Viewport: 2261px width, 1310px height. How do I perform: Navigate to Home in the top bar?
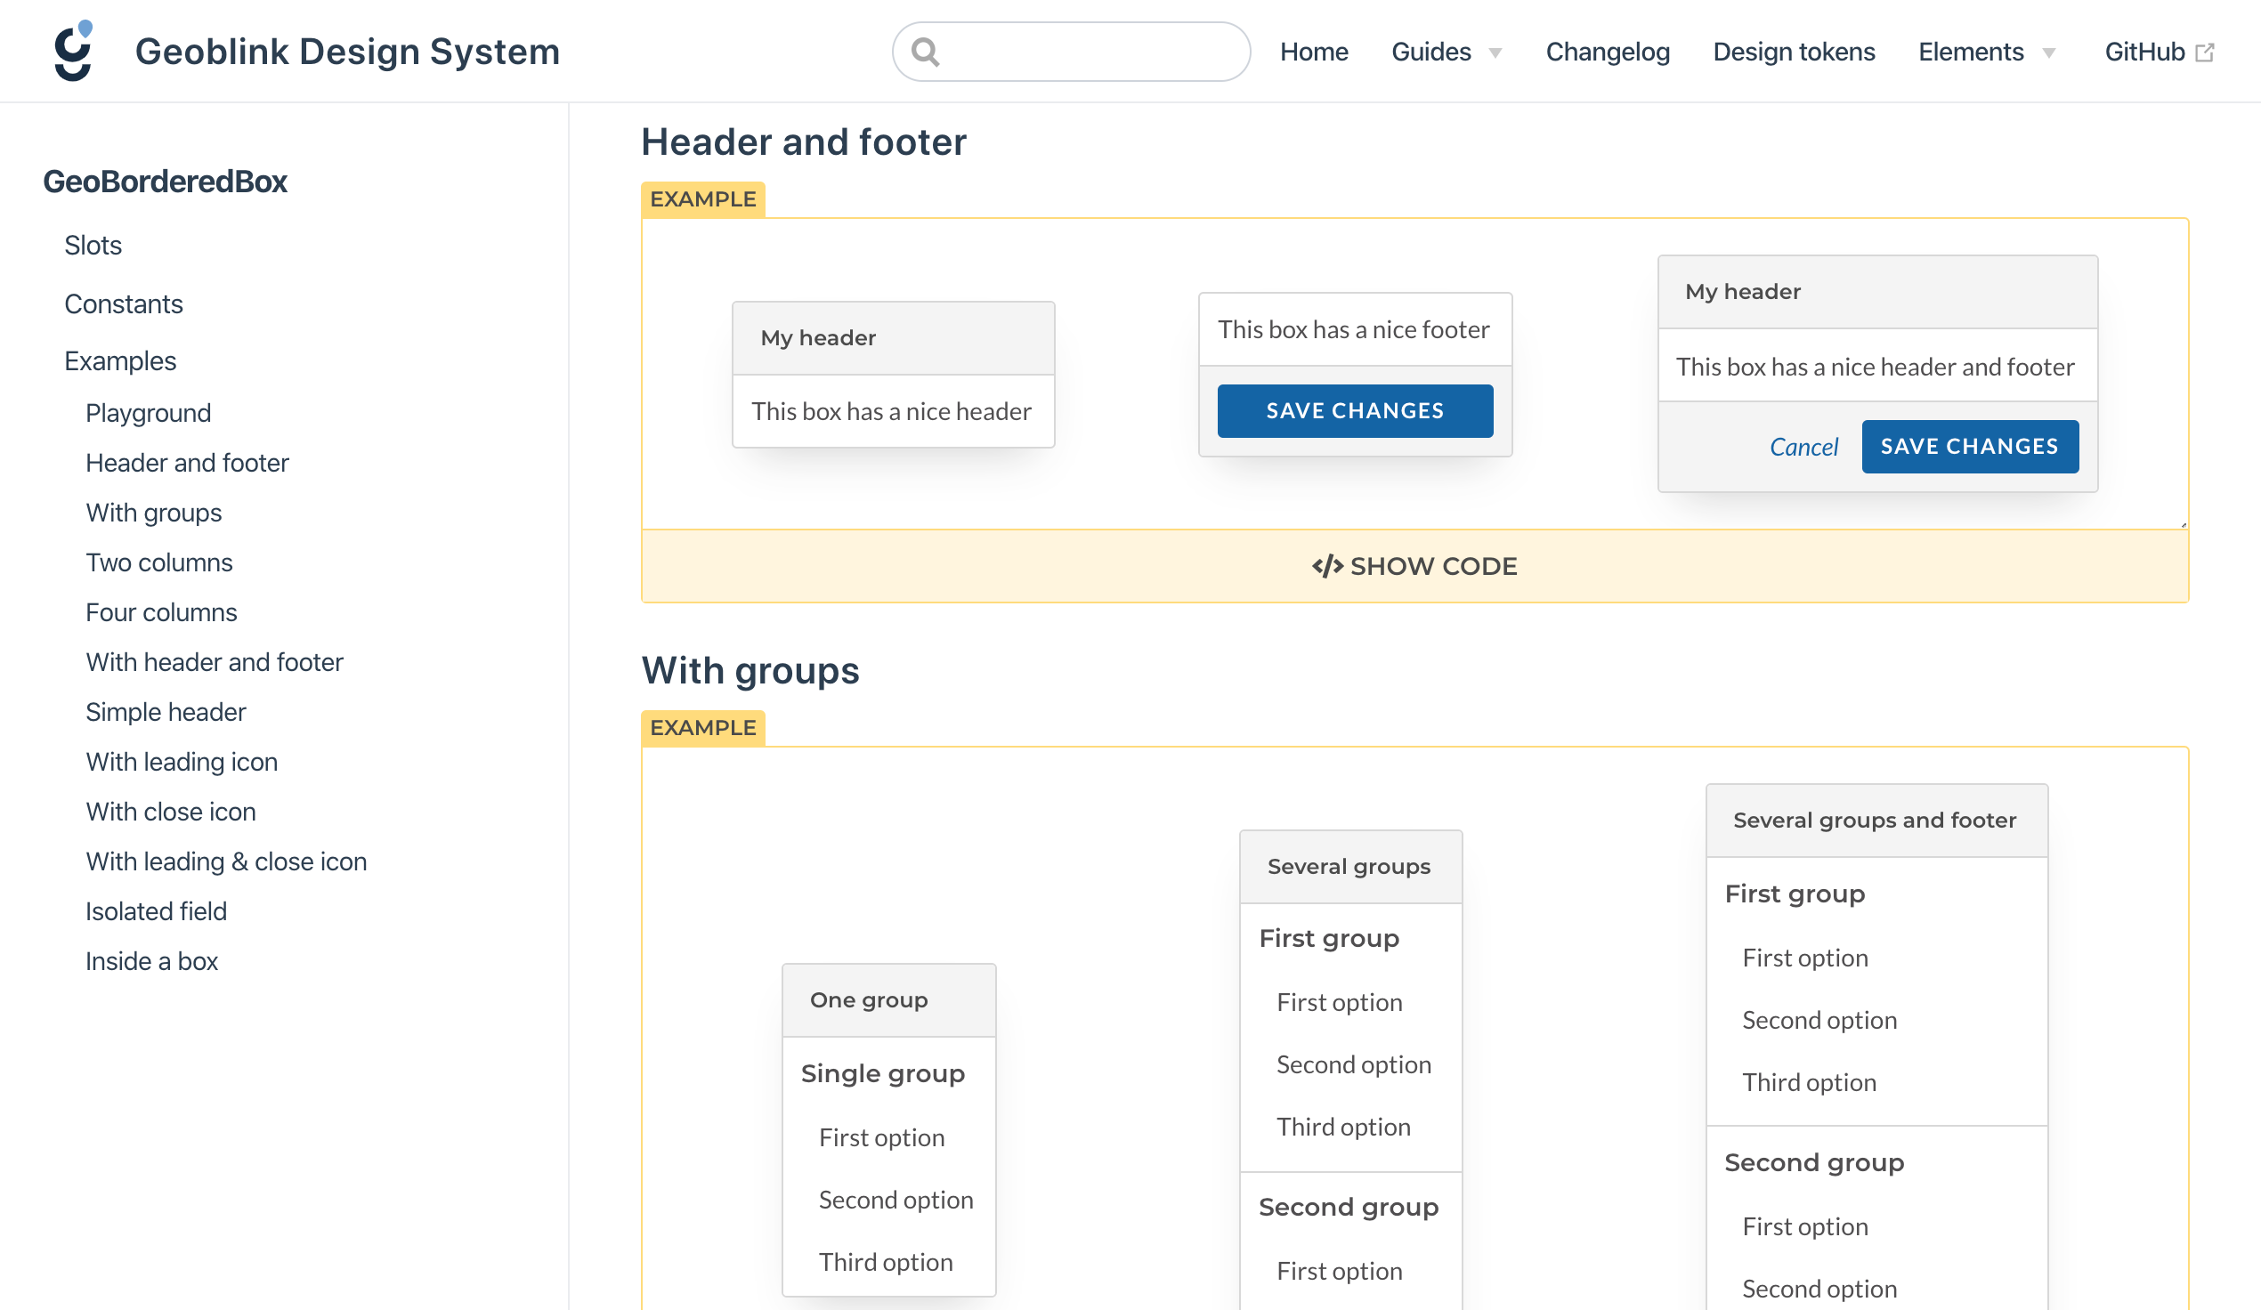click(1314, 51)
